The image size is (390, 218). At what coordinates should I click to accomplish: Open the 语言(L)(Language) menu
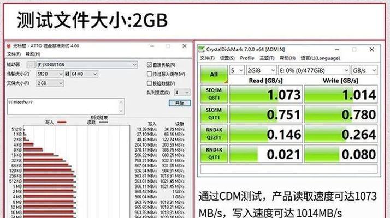tap(320, 58)
